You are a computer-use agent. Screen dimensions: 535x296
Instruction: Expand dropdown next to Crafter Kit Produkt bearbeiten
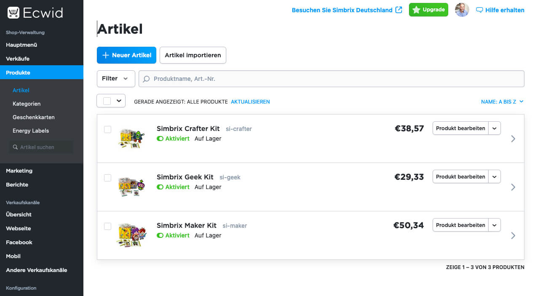coord(495,128)
